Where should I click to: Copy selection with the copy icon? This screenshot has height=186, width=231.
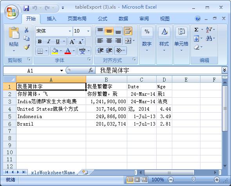[x=27, y=38]
